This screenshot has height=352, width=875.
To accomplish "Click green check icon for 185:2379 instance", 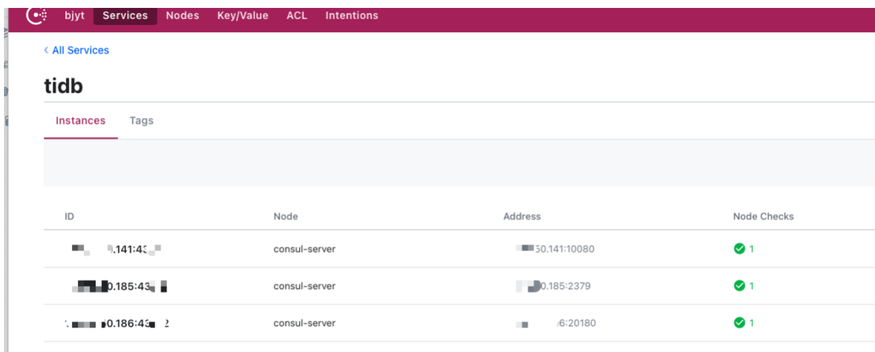I will click(739, 285).
